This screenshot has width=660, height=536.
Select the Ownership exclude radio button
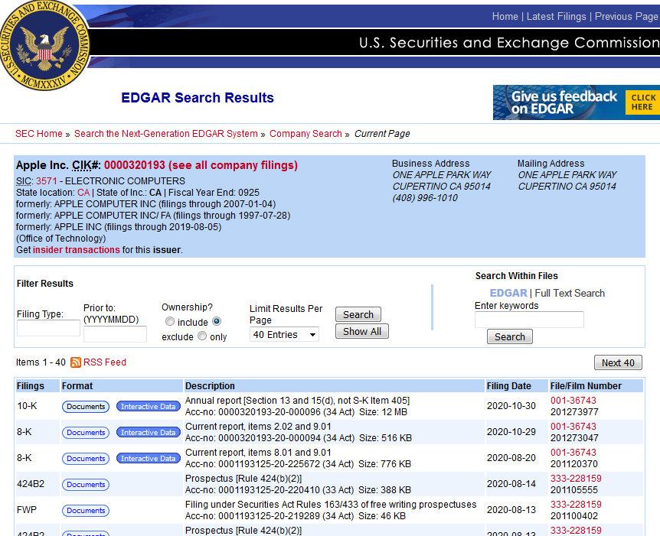(x=217, y=322)
